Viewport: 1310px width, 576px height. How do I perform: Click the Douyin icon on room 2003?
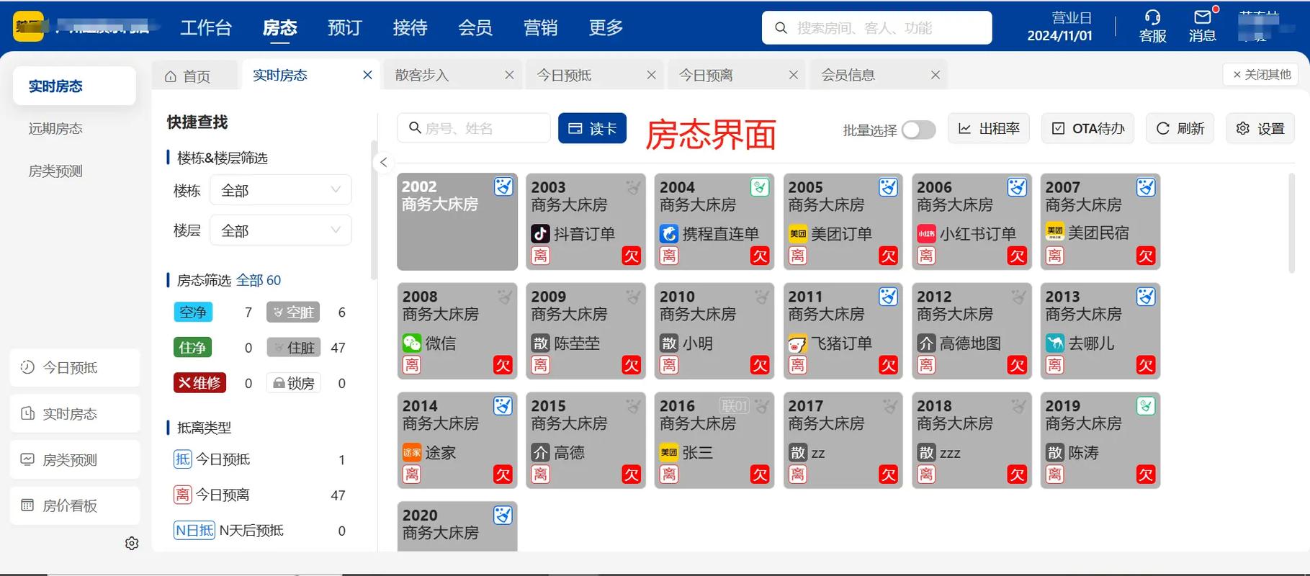(540, 233)
